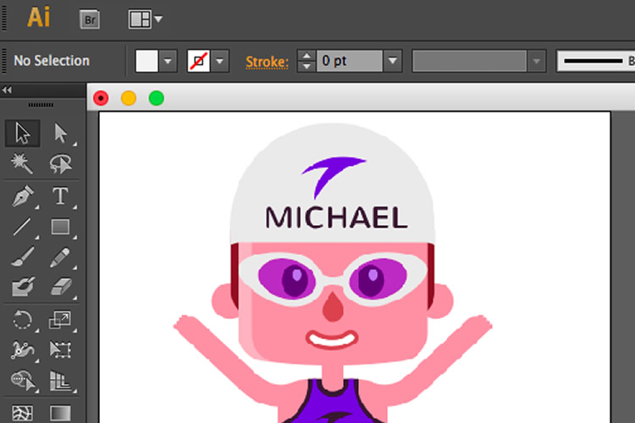
Task: Collapse the tools panel double-arrow
Action: tap(7, 90)
